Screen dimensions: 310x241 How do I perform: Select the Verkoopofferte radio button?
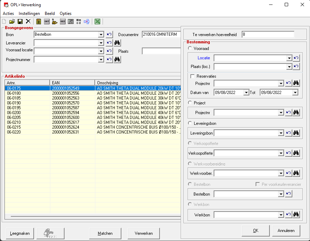pos(190,143)
